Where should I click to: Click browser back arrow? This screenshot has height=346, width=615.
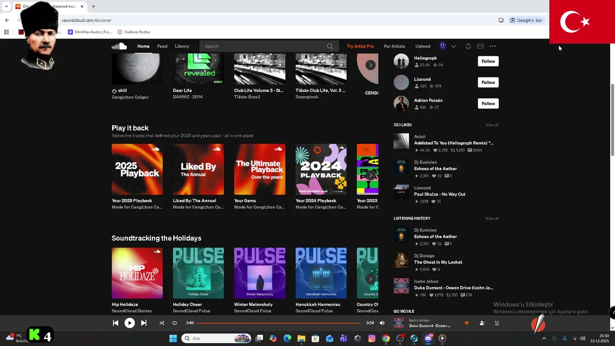7,20
